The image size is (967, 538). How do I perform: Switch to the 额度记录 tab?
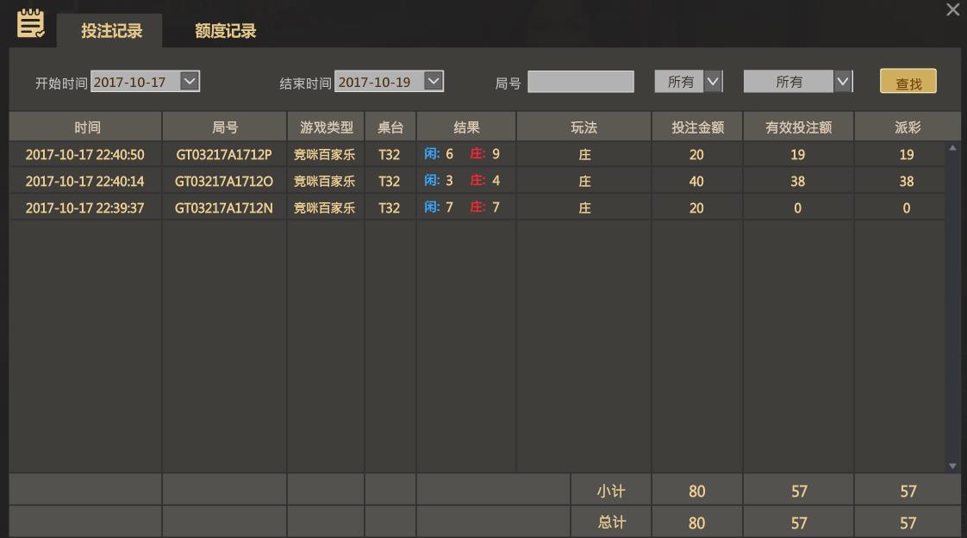tap(225, 32)
